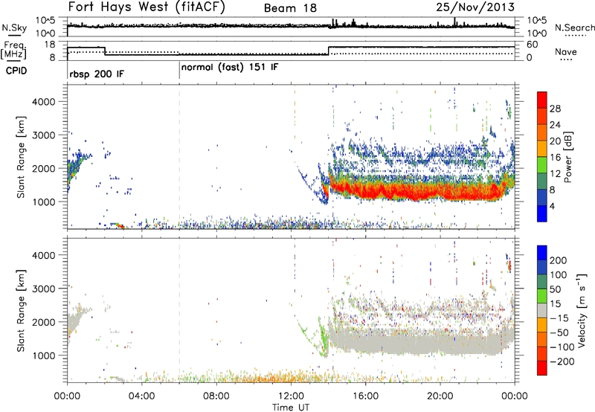The height and width of the screenshot is (412, 595).
Task: Click the '08:00' time tick label
Action: point(216,396)
